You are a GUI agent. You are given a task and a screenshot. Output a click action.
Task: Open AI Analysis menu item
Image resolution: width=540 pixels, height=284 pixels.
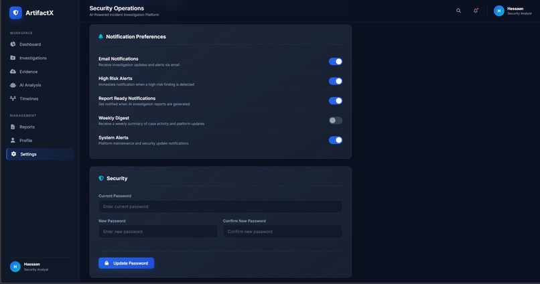[40, 85]
